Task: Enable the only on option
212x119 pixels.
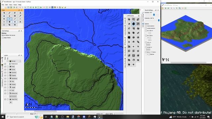Action: tap(146, 42)
